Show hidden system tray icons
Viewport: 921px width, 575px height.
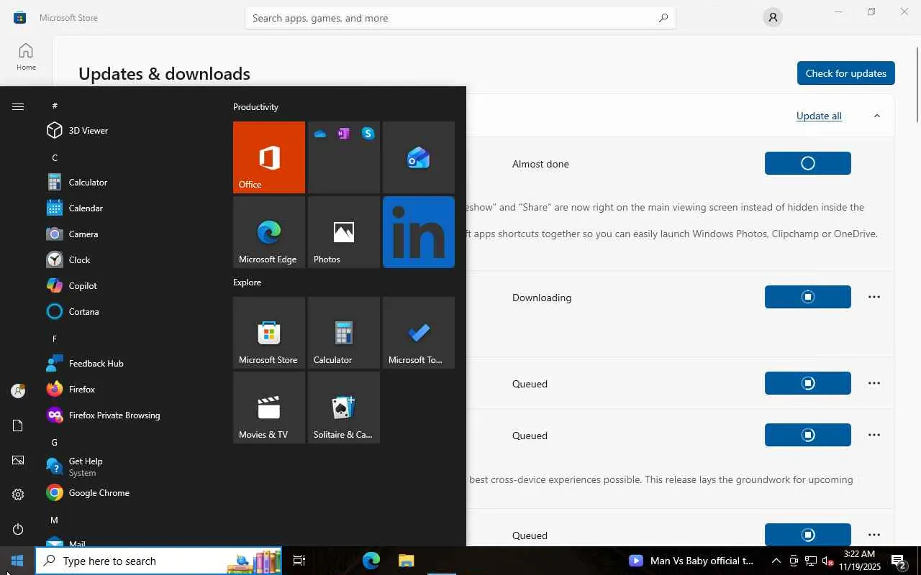[776, 561]
